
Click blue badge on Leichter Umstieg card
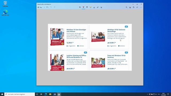85,53
